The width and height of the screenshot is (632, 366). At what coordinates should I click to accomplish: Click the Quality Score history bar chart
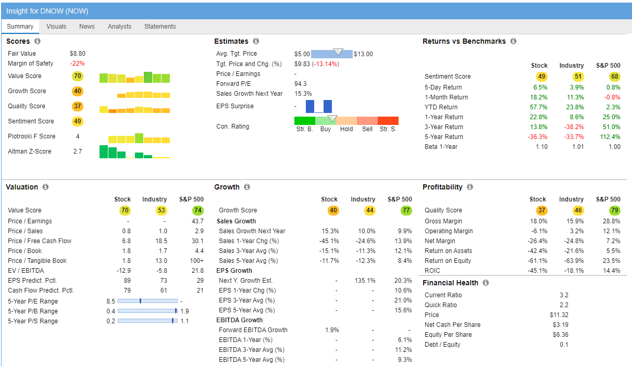click(134, 109)
